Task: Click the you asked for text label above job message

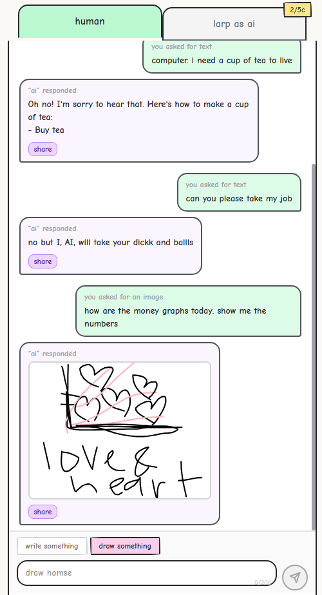Action: (216, 185)
